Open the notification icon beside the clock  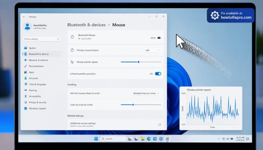pyautogui.click(x=248, y=139)
